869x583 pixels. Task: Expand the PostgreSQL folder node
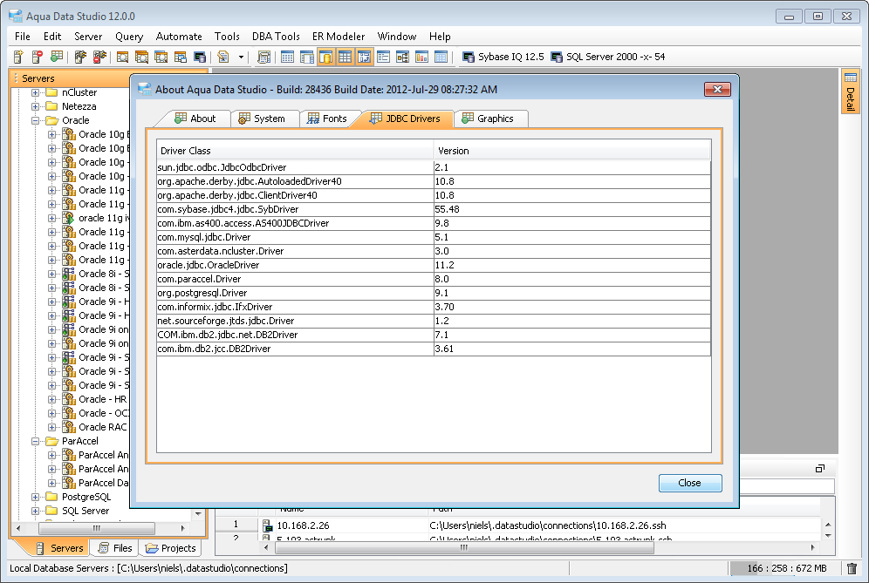pos(36,497)
